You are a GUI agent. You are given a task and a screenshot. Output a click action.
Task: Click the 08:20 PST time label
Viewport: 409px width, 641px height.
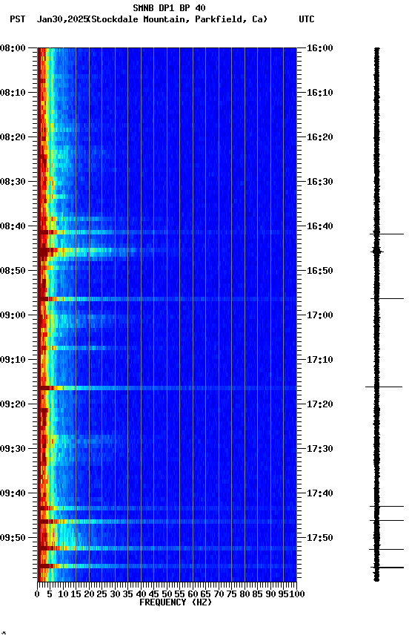pos(13,137)
